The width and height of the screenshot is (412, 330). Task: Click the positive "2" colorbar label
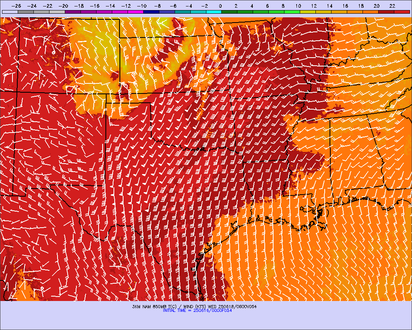click(236, 6)
